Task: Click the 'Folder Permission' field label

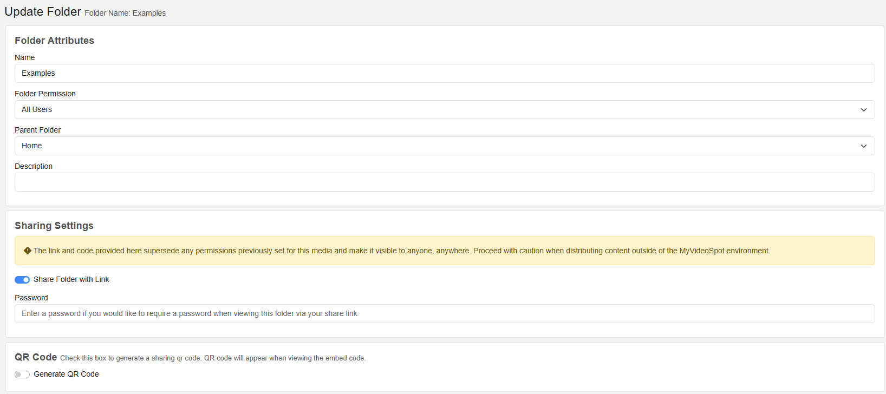Action: click(x=45, y=94)
